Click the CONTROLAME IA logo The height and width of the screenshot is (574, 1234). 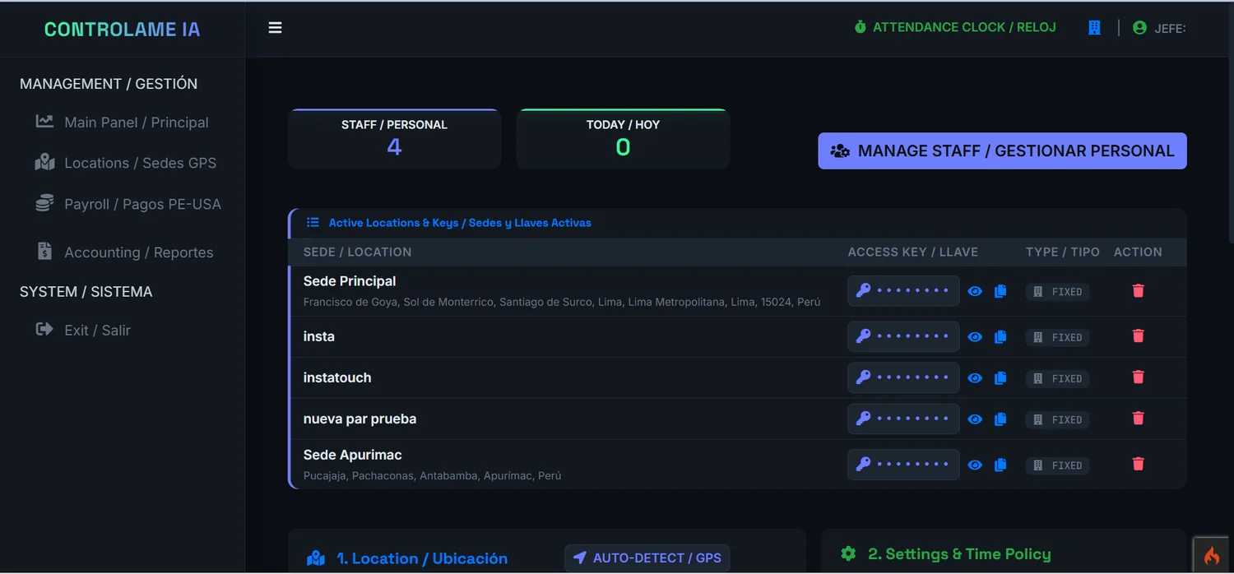122,30
